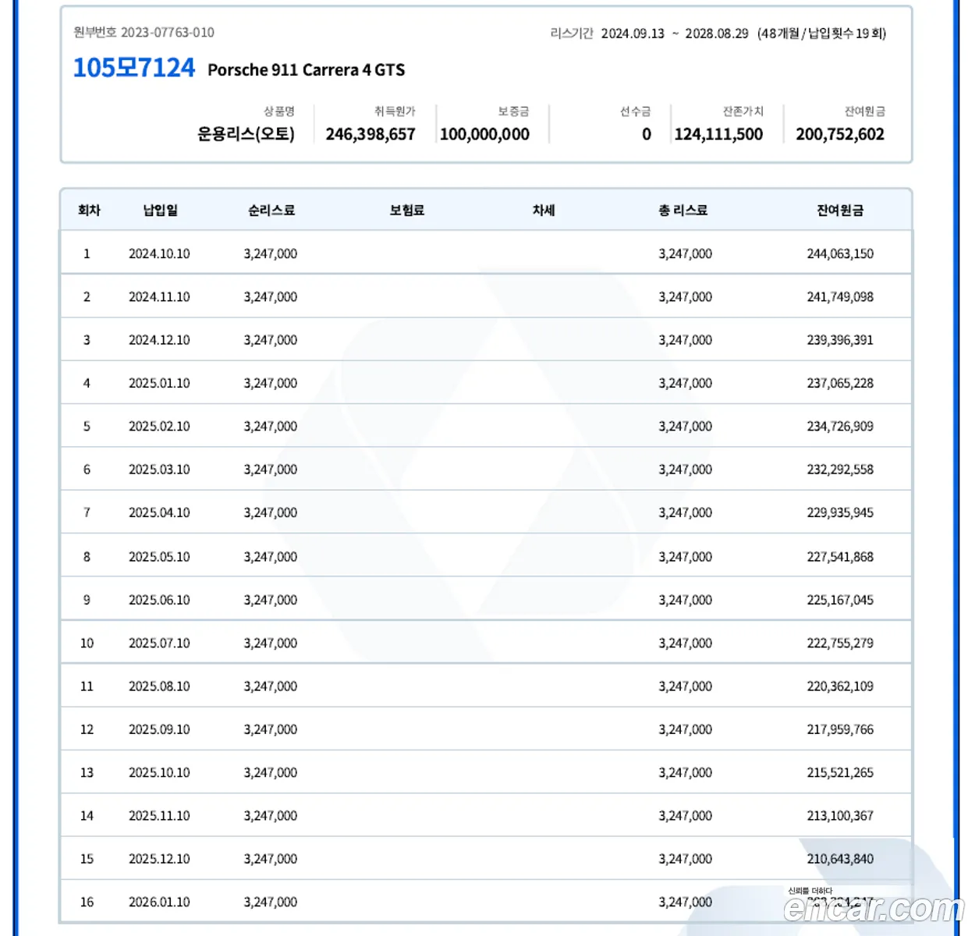
Task: Click the residual value 124,111,500
Action: pos(718,134)
